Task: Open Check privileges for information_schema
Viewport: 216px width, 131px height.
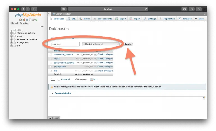Action: (105, 55)
